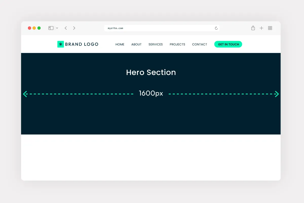This screenshot has width=304, height=203.
Task: Click the BRAND LOGO text
Action: pyautogui.click(x=82, y=44)
